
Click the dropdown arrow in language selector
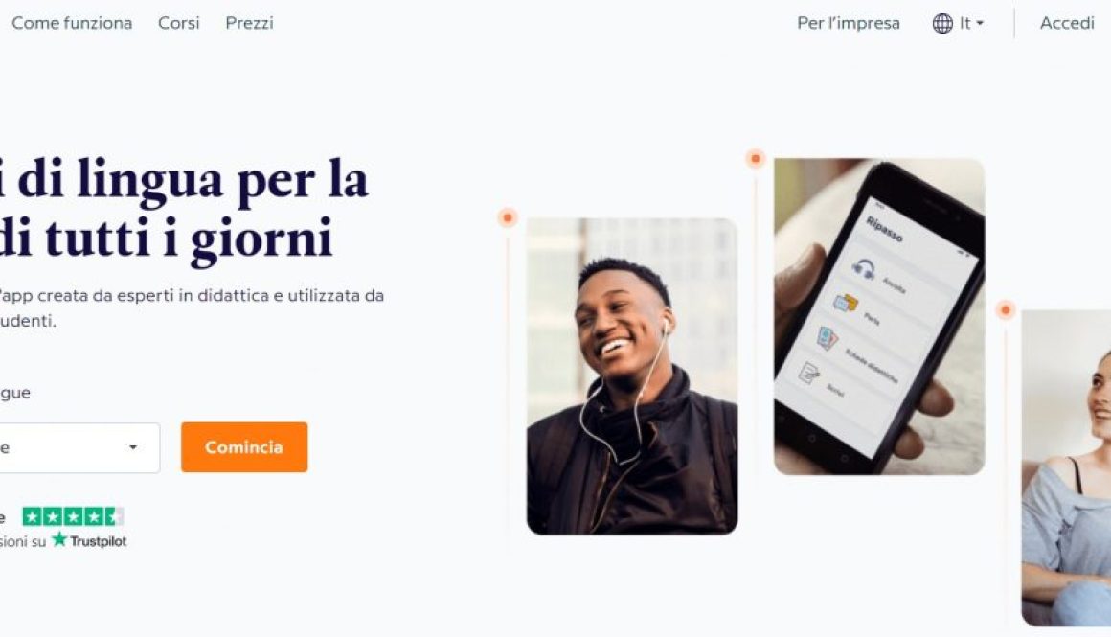132,447
